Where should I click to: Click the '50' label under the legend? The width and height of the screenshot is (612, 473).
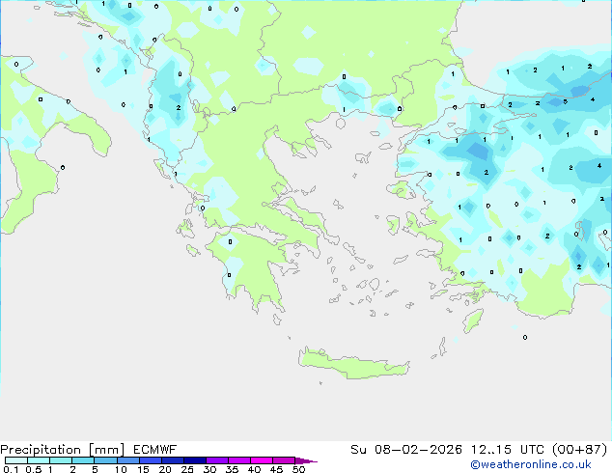pos(298,469)
